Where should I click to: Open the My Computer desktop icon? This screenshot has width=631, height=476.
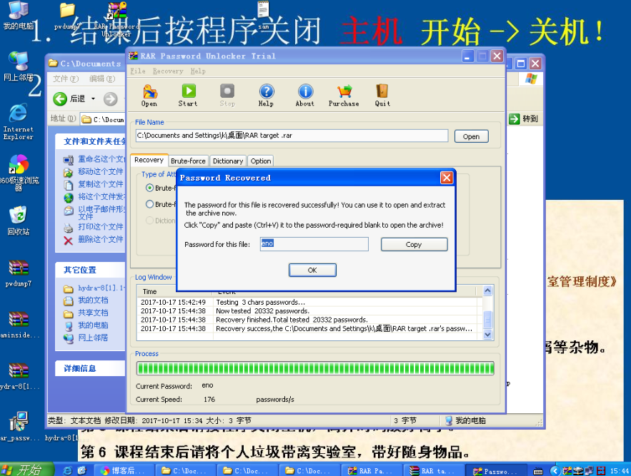click(x=19, y=16)
